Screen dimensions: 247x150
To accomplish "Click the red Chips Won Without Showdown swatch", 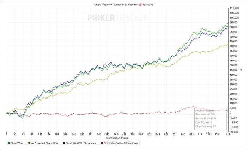I will coord(102,143).
